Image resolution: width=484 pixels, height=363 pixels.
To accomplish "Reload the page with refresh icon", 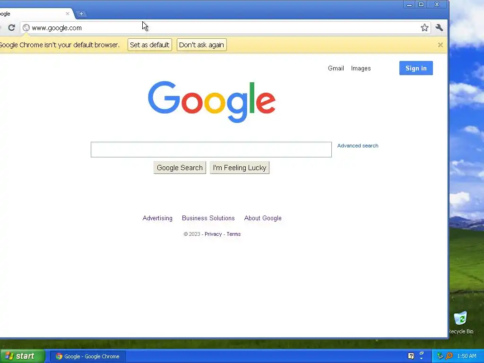I will coord(11,28).
